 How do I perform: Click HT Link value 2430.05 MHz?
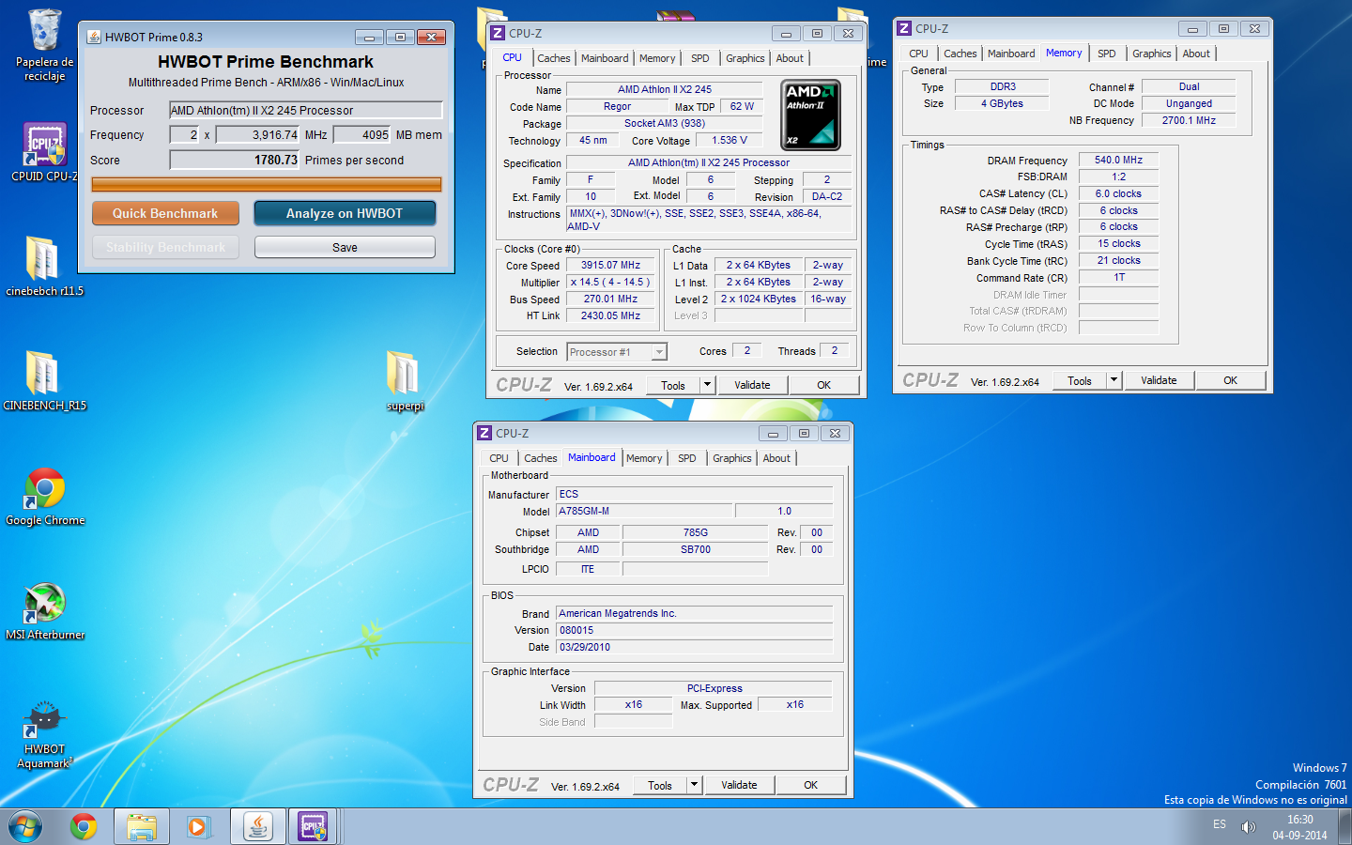pyautogui.click(x=610, y=315)
